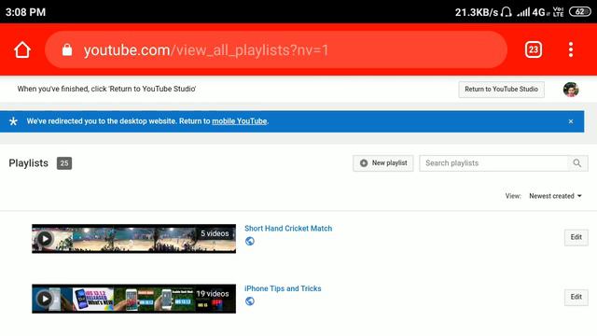The height and width of the screenshot is (336, 597).
Task: Create a New playlist
Action: point(383,163)
